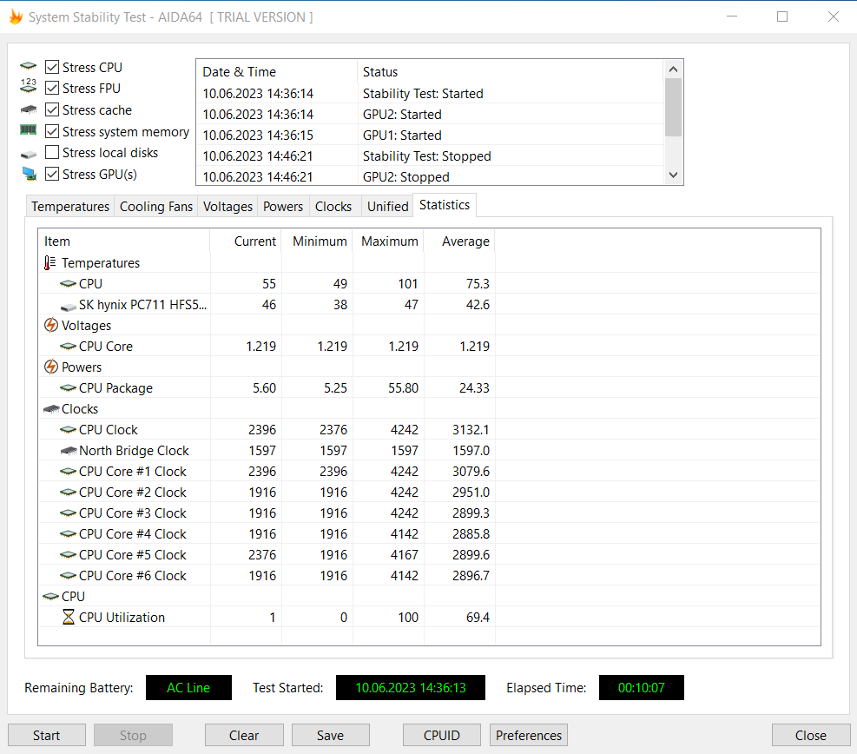
Task: Open the Unified tab
Action: 387,207
